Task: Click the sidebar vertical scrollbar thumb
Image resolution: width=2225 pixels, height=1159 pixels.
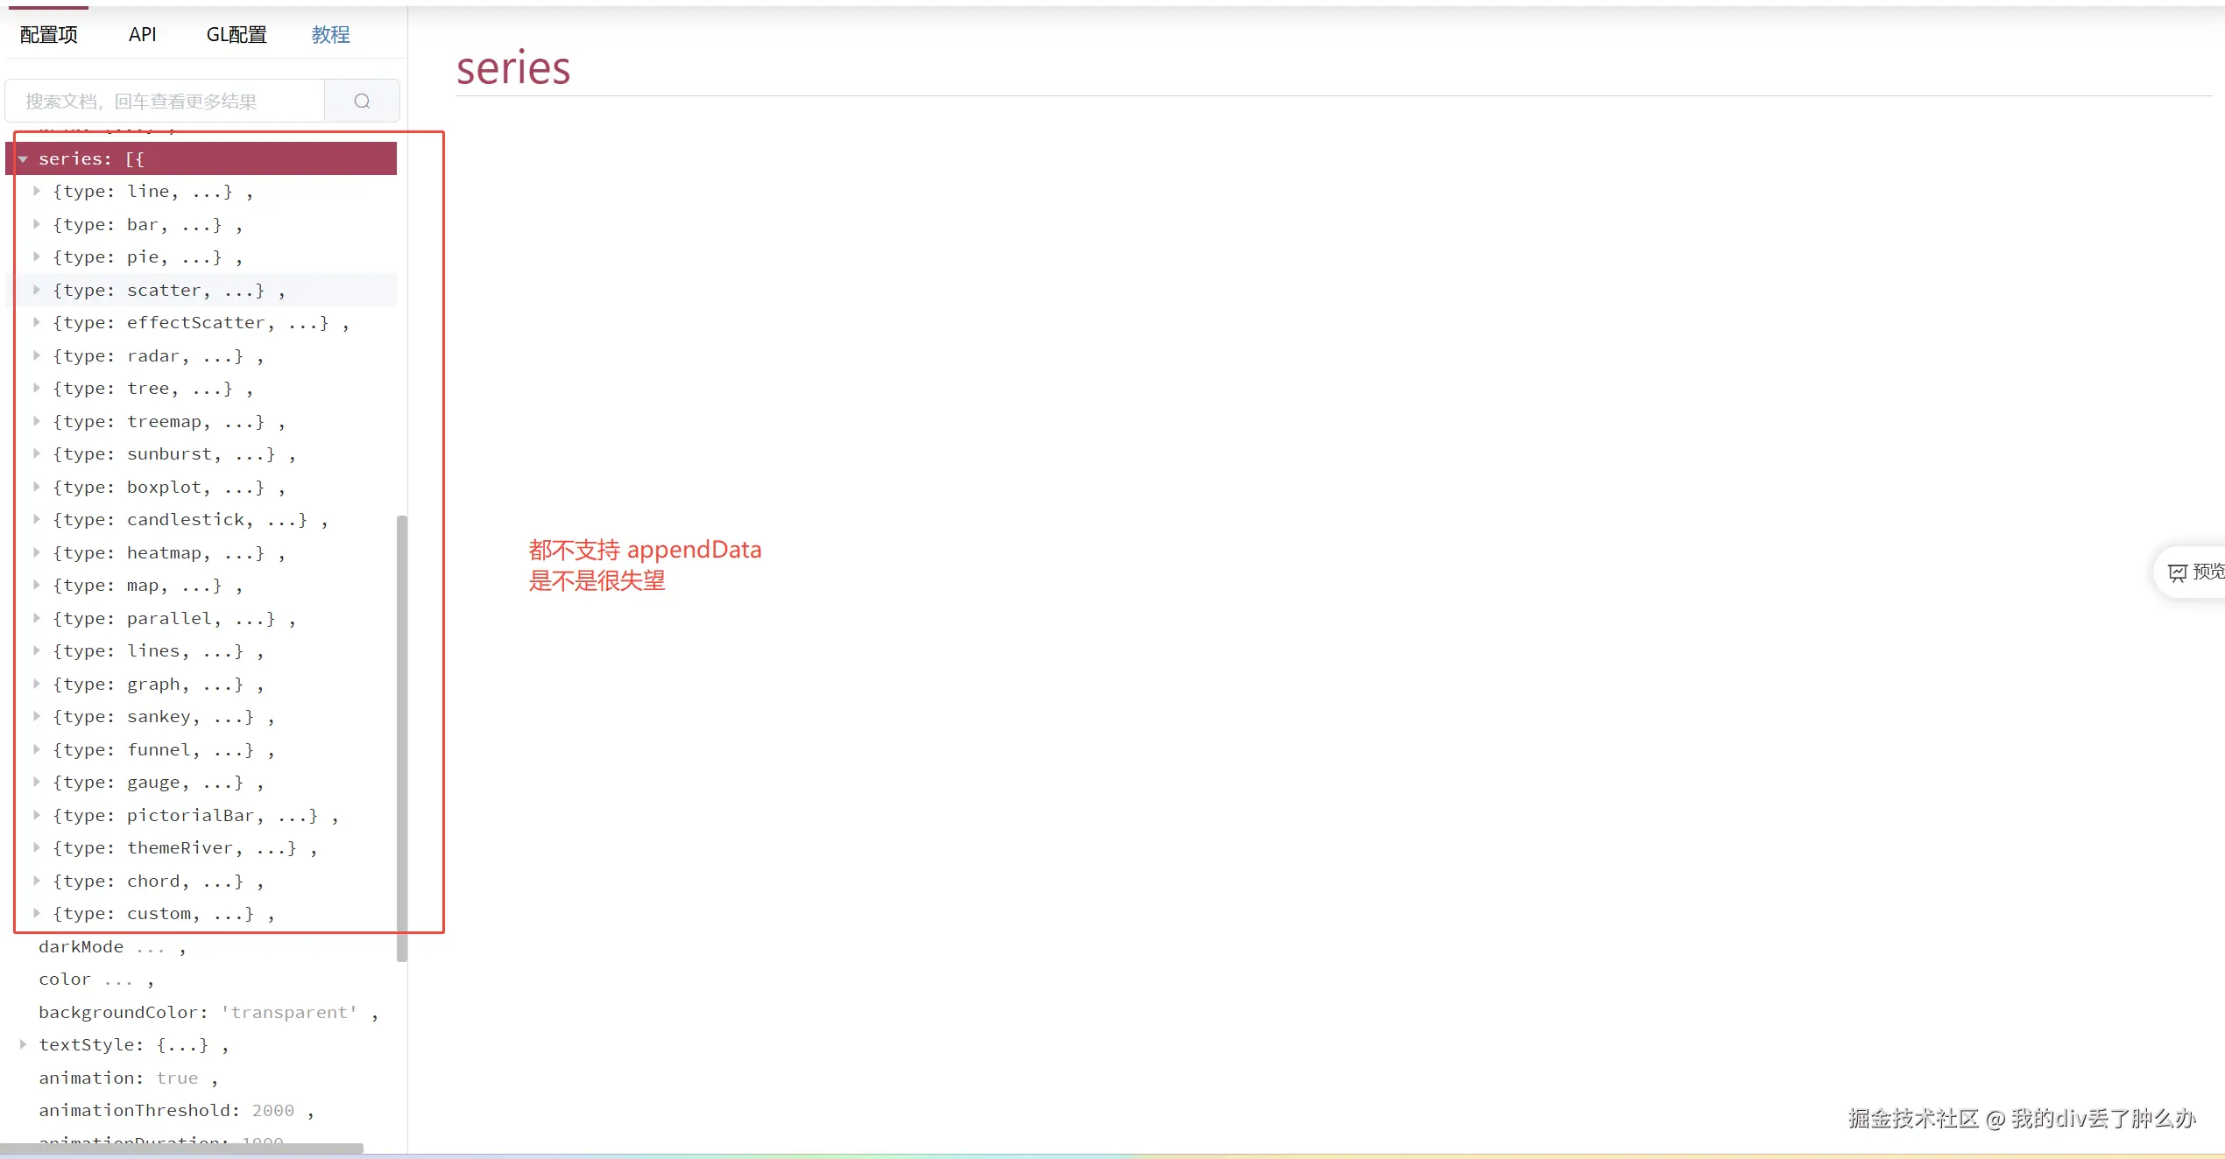Action: point(402,737)
